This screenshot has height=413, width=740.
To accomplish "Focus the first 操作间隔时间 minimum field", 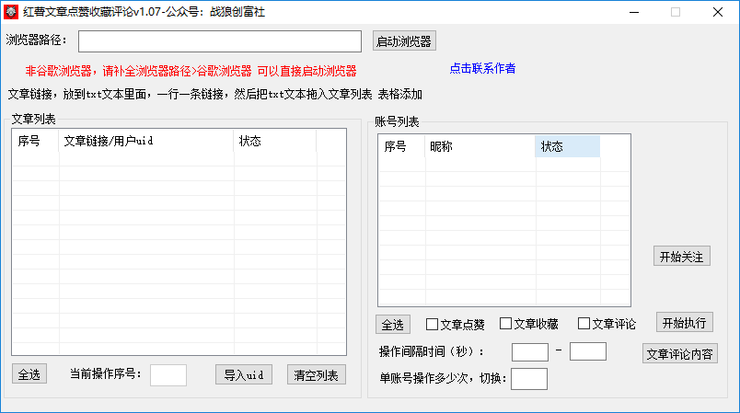I will [x=529, y=351].
